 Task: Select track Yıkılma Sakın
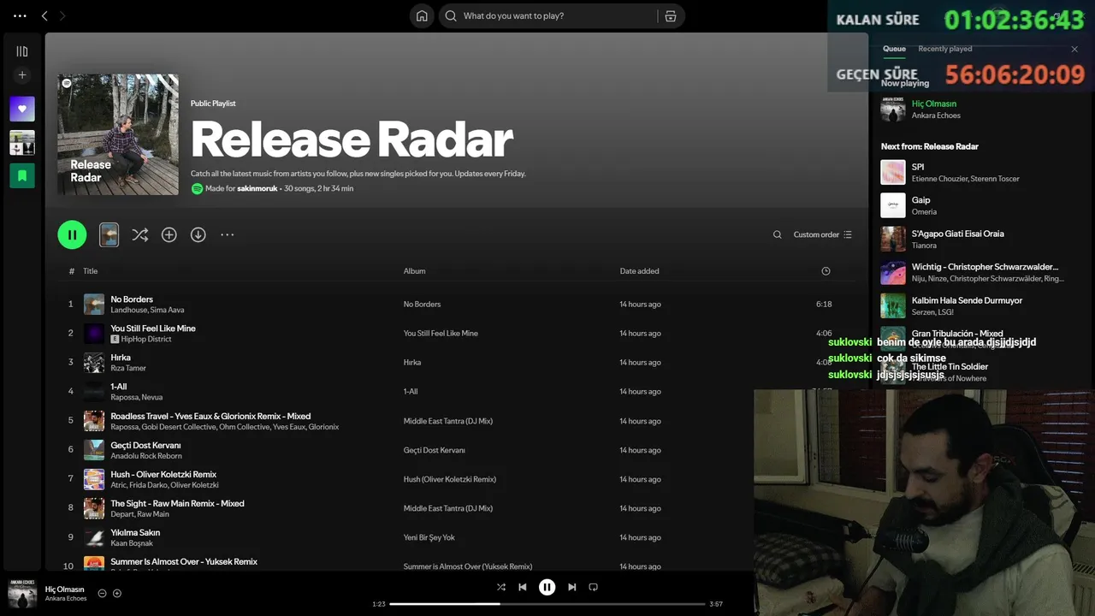click(135, 532)
